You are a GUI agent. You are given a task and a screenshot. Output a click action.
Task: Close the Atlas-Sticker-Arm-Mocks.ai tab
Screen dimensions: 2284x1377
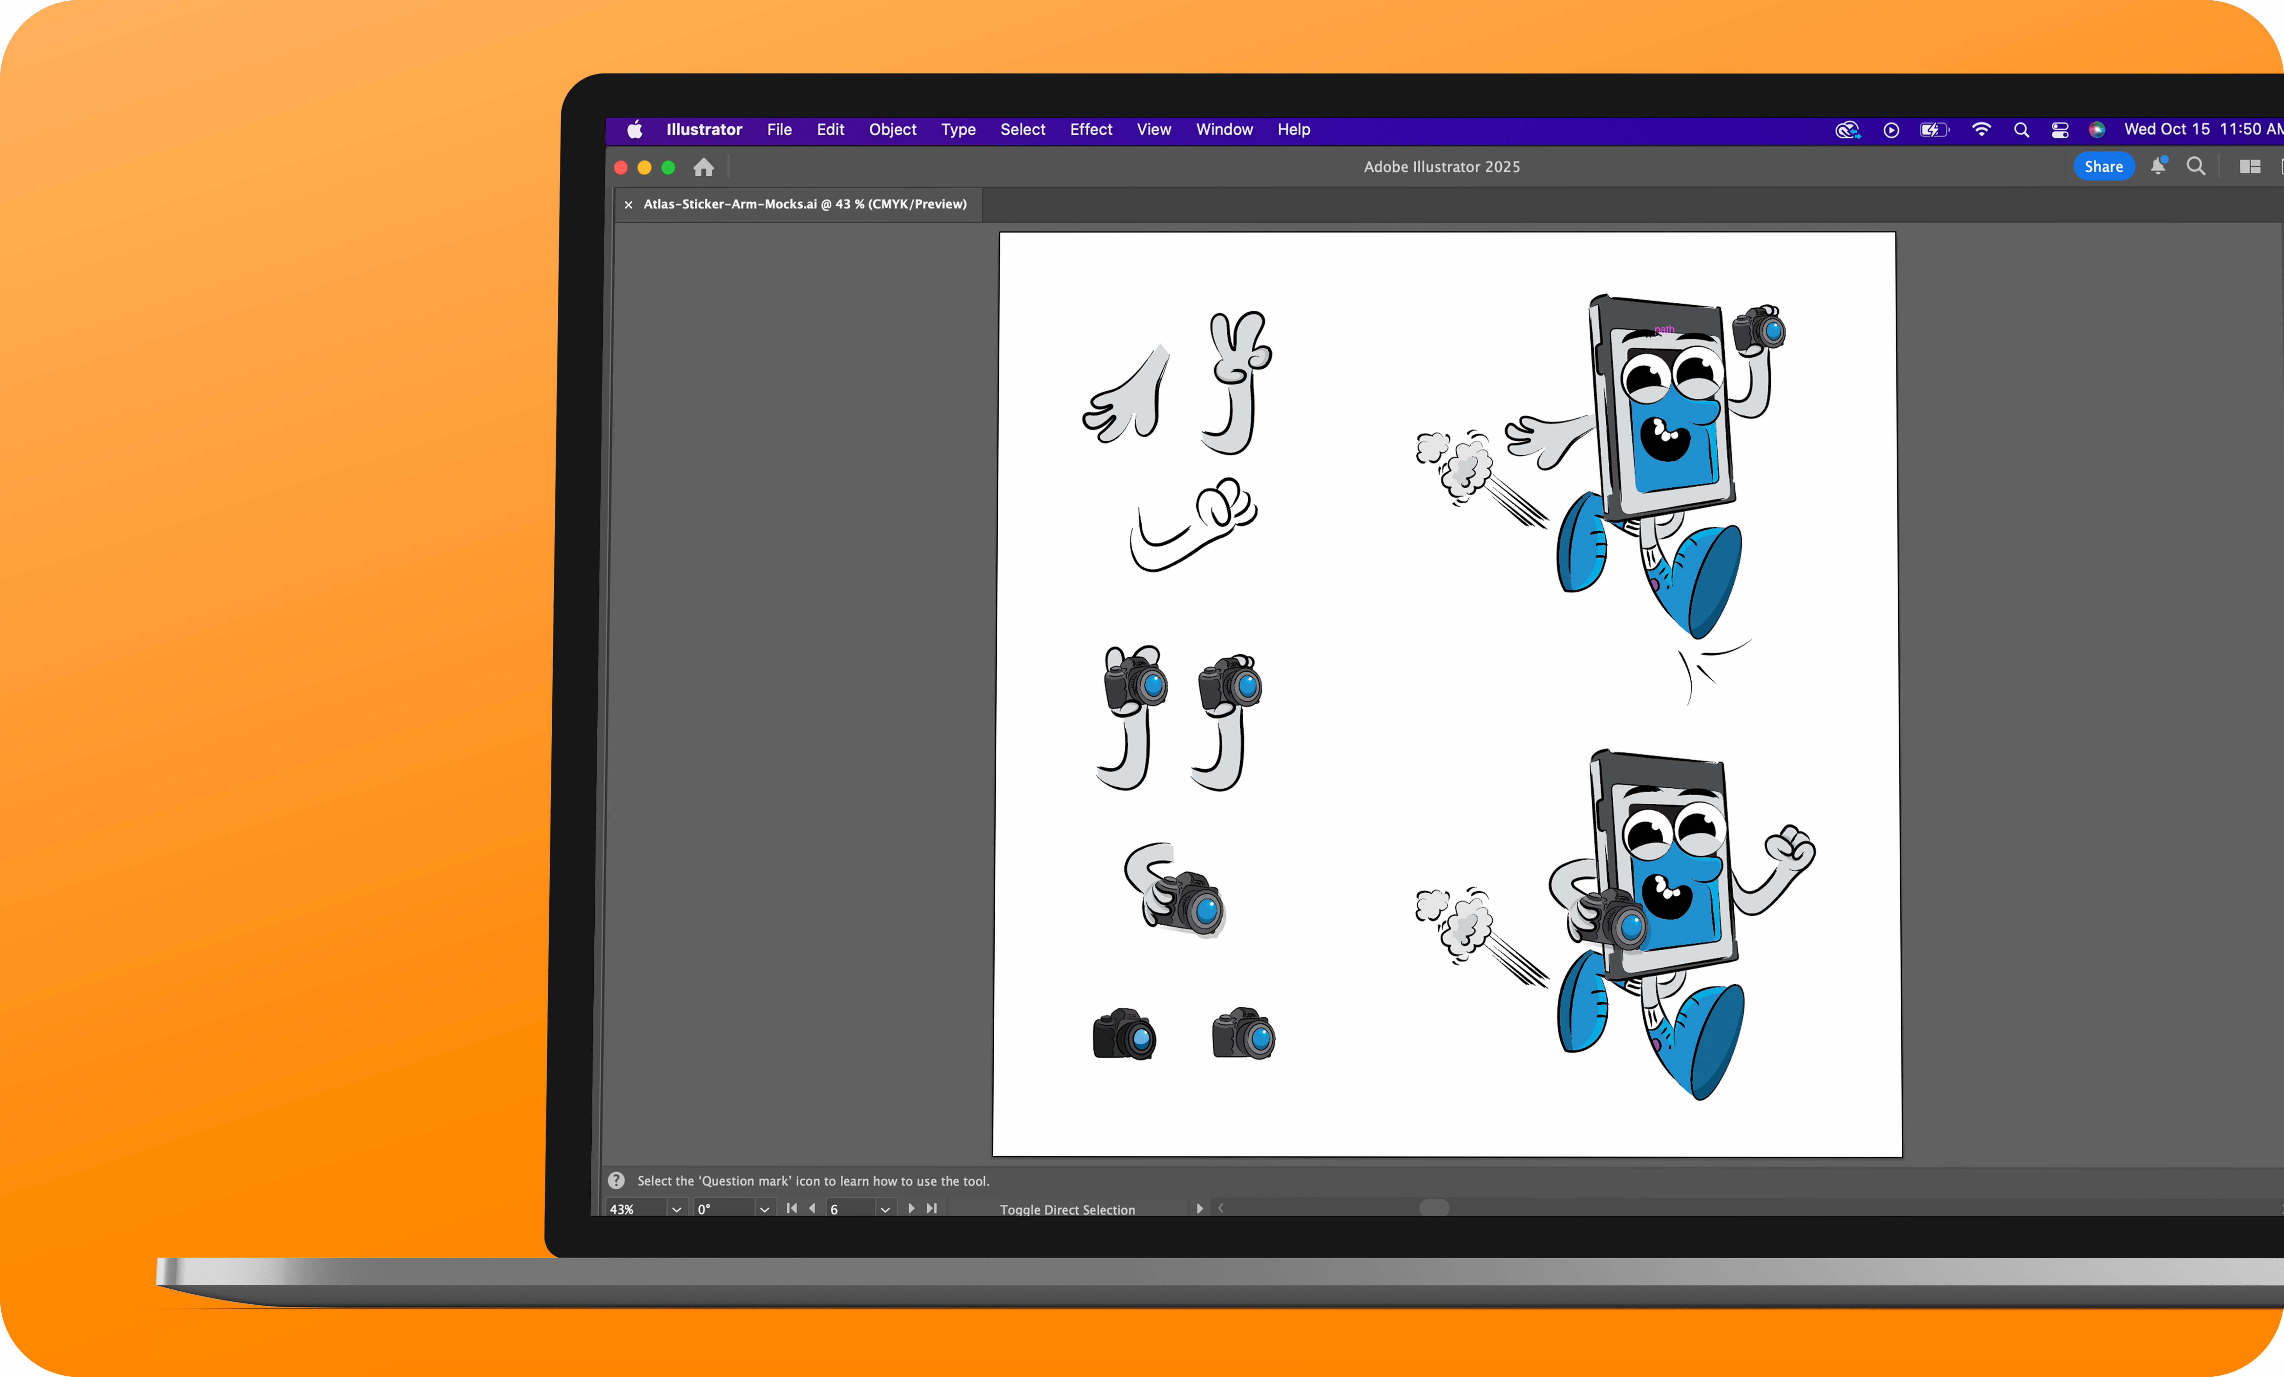[x=629, y=205]
